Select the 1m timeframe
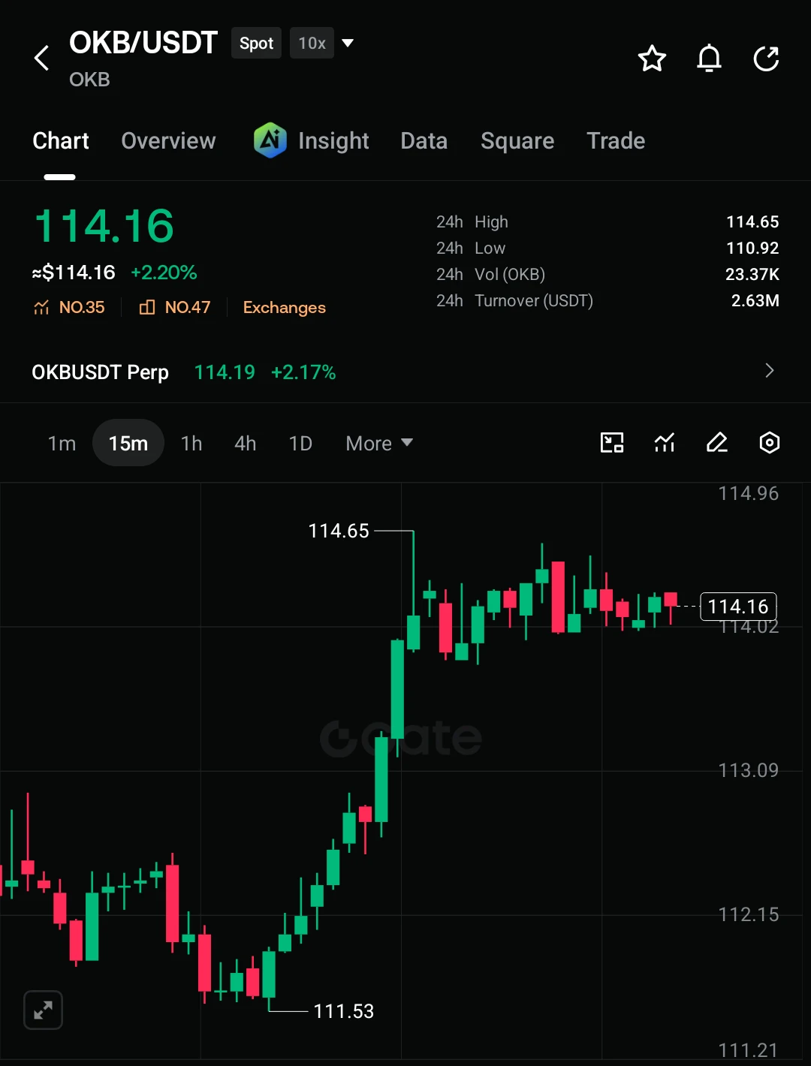811x1066 pixels. [62, 444]
